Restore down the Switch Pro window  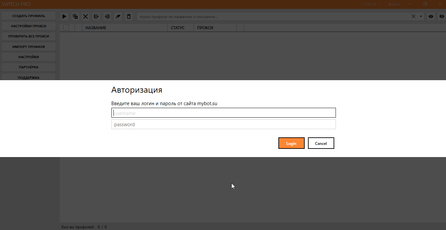pyautogui.click(x=425, y=4)
